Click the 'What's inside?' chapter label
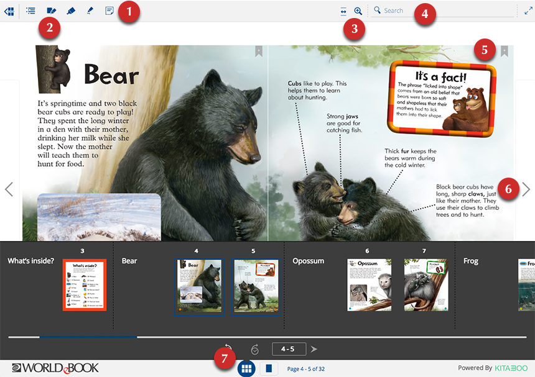 (x=30, y=261)
